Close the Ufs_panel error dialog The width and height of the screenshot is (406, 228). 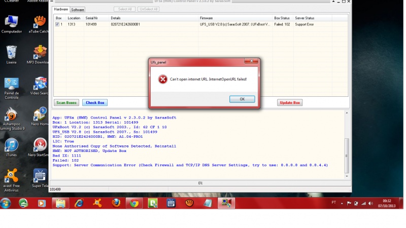(x=251, y=61)
